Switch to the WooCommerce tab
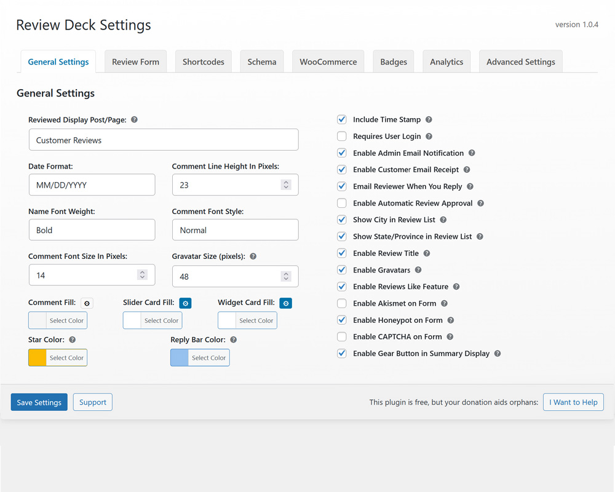Image resolution: width=615 pixels, height=492 pixels. (x=328, y=61)
